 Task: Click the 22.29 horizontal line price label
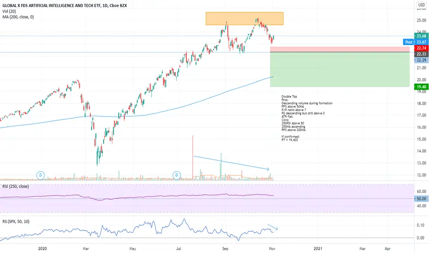[421, 60]
